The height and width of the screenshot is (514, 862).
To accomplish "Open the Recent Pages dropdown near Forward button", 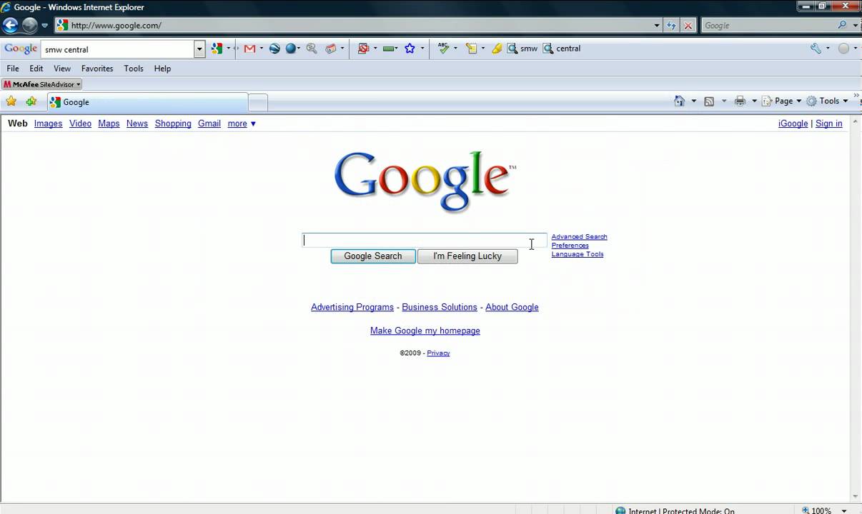I will coord(44,26).
